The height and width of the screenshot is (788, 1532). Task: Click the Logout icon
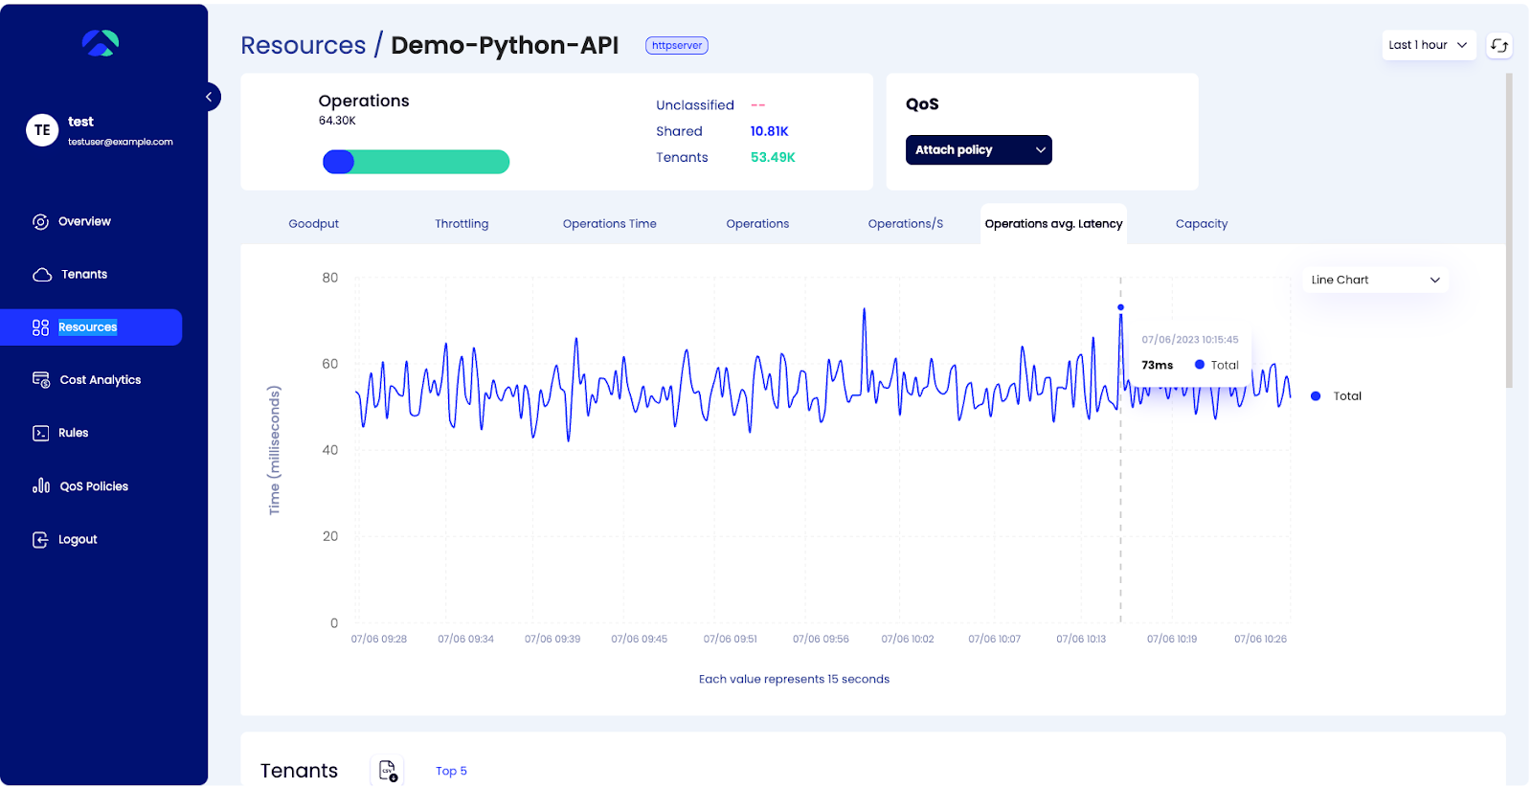point(40,540)
